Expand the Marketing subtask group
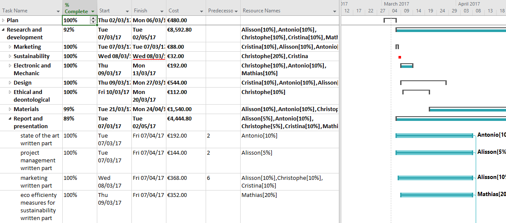The height and width of the screenshot is (223, 506). tap(10, 47)
